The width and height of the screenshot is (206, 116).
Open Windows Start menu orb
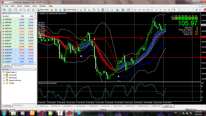coord(4,113)
